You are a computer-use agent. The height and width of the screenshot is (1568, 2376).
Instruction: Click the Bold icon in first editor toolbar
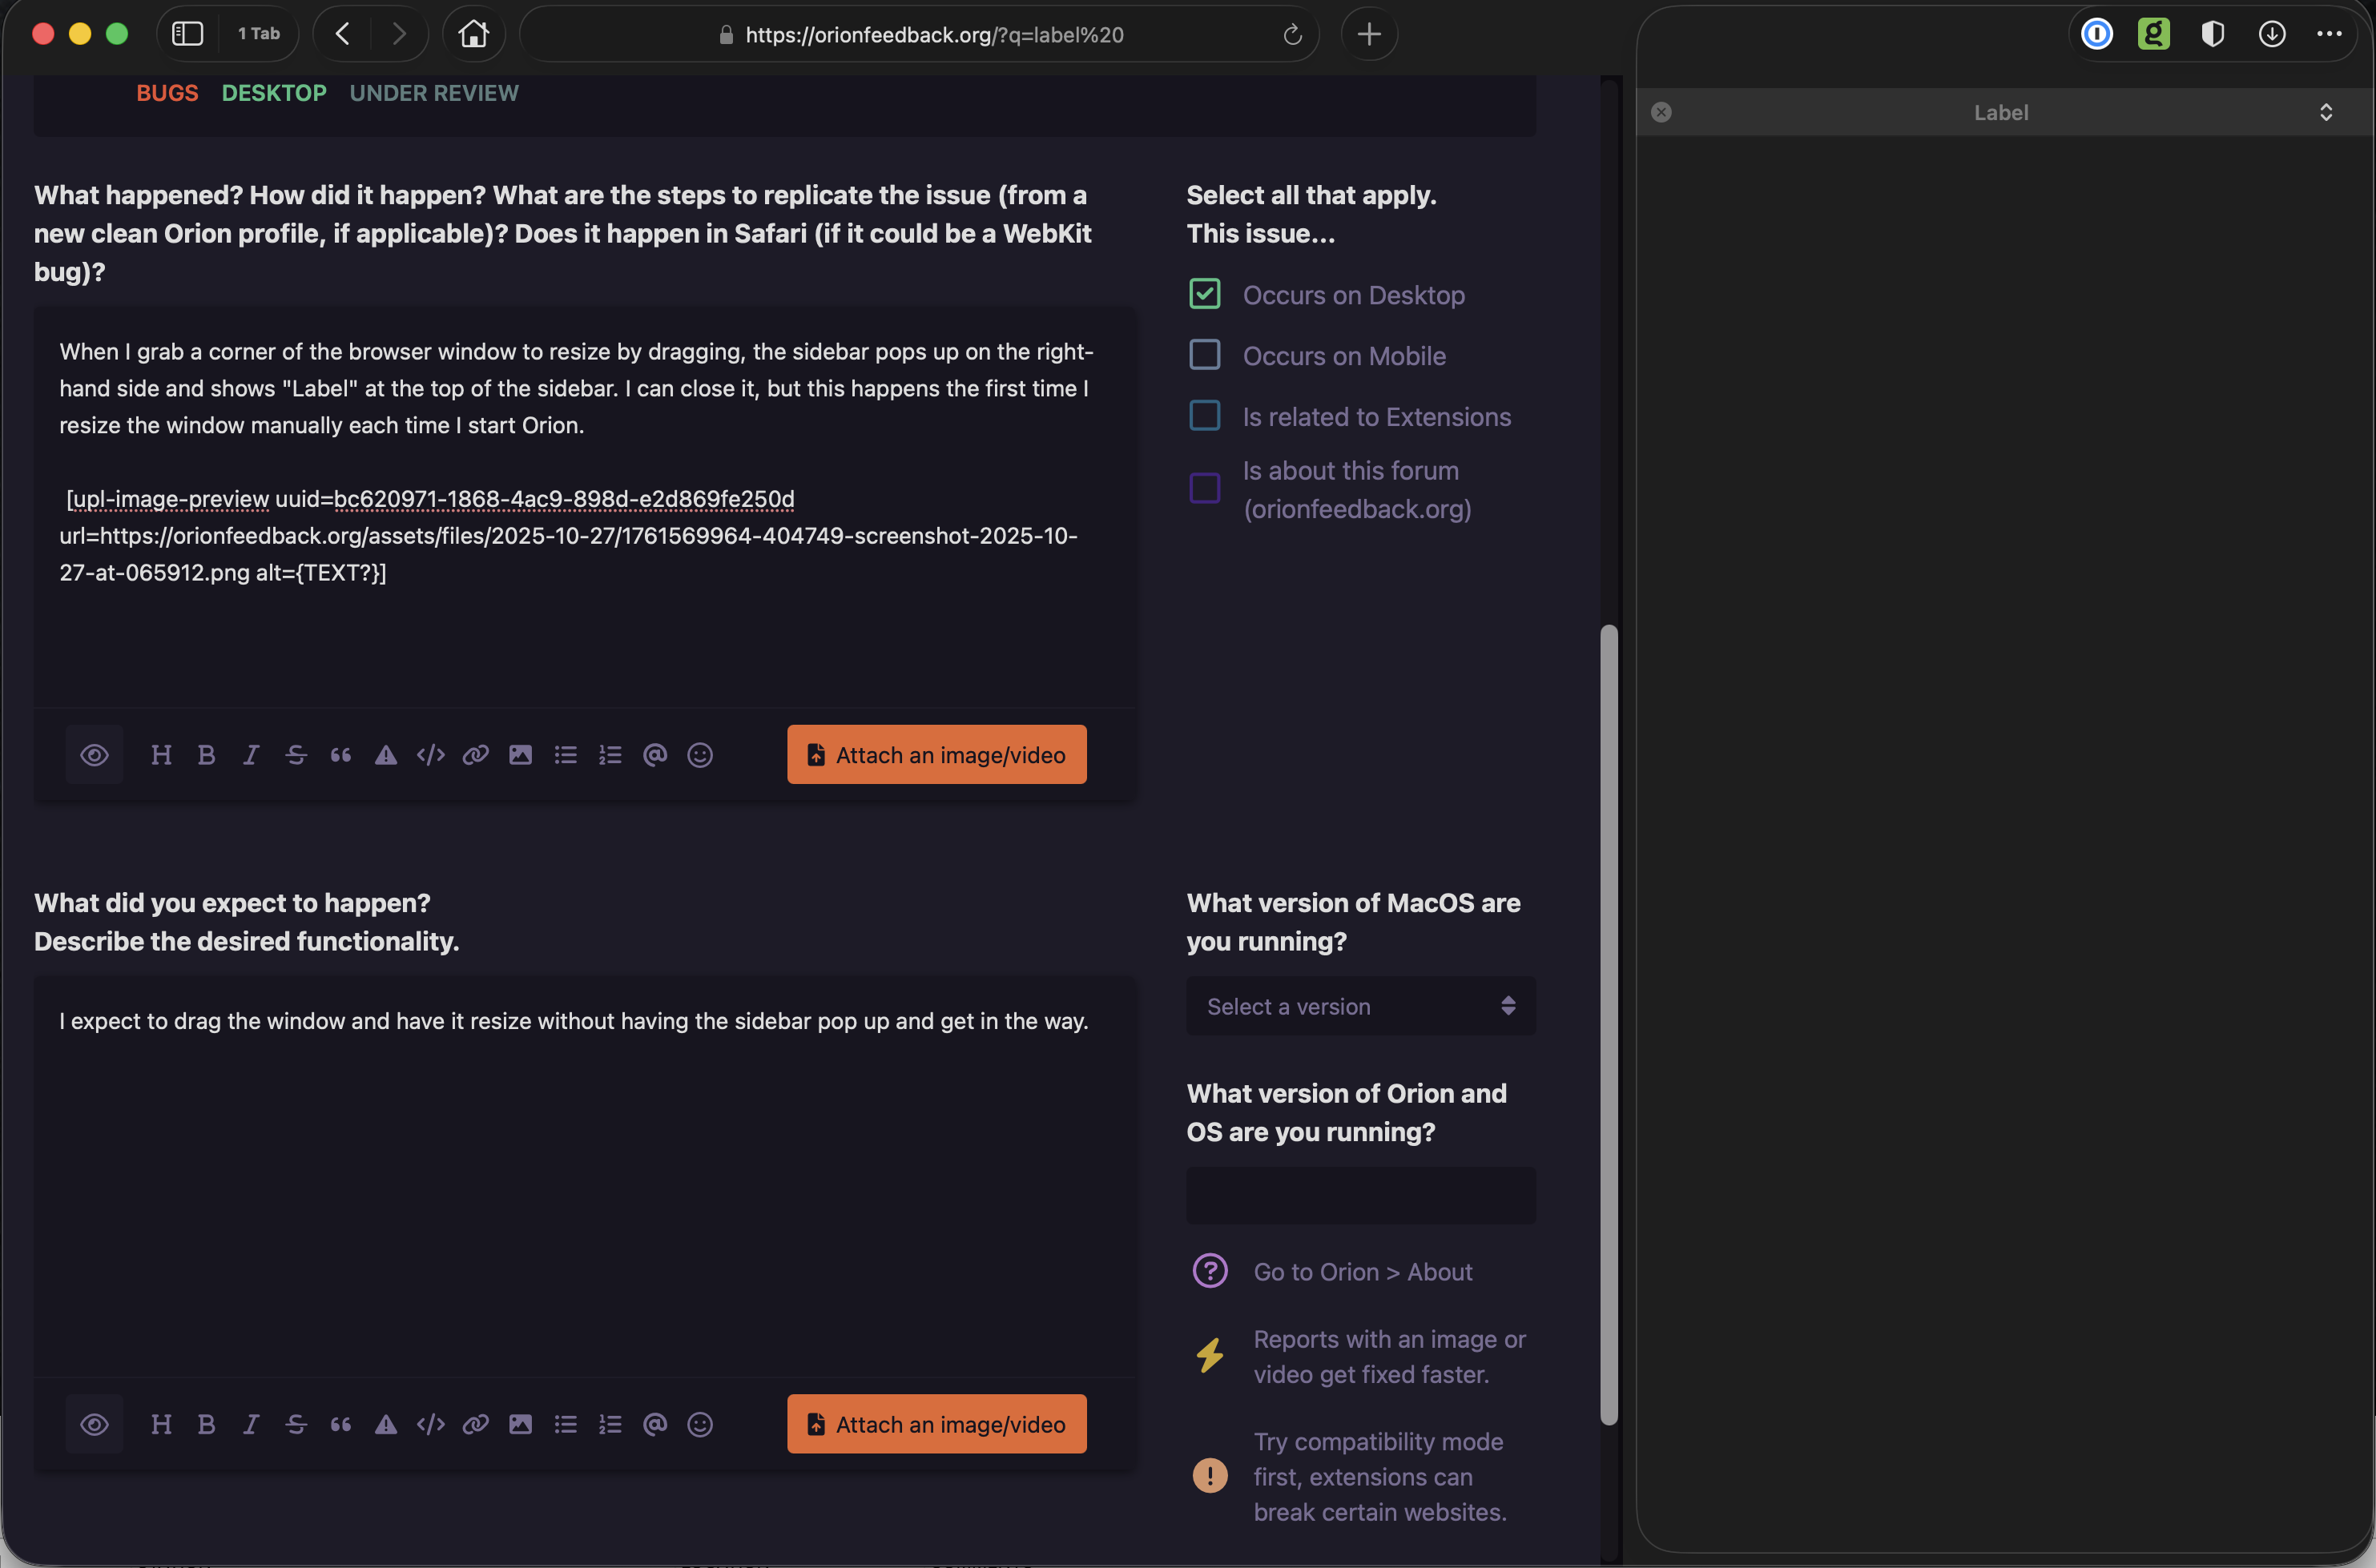pyautogui.click(x=206, y=755)
